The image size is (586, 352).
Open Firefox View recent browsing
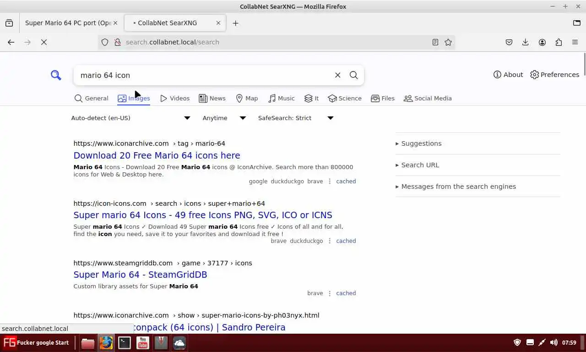point(9,23)
